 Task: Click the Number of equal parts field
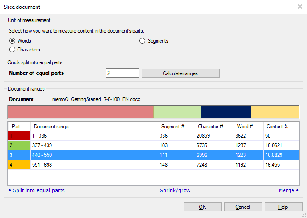click(122, 73)
